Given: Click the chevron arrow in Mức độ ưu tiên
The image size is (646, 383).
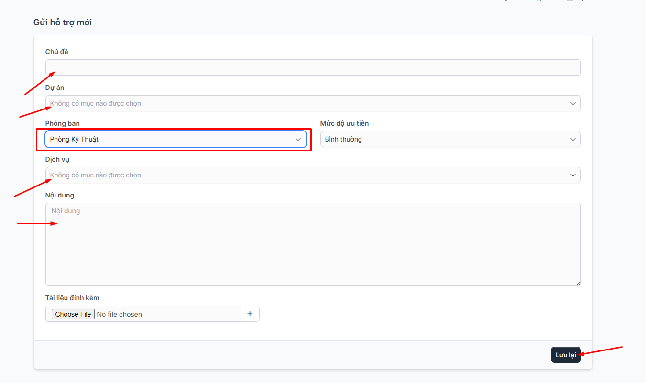Looking at the screenshot, I should point(573,139).
